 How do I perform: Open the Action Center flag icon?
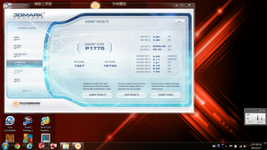pos(231,146)
